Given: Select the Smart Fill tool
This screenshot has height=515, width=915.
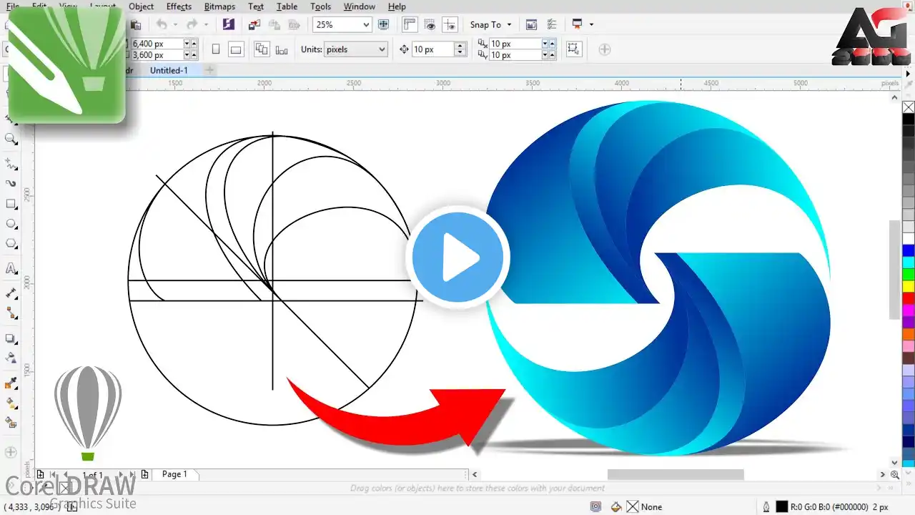Looking at the screenshot, I should [x=11, y=423].
